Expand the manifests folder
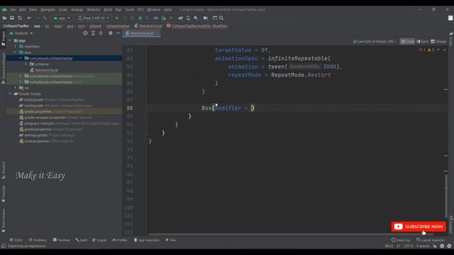 [x=16, y=46]
